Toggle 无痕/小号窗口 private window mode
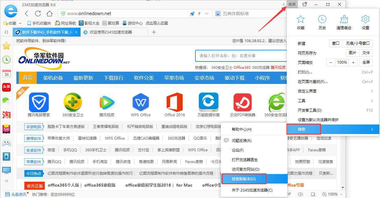The image size is (380, 198). [x=358, y=43]
